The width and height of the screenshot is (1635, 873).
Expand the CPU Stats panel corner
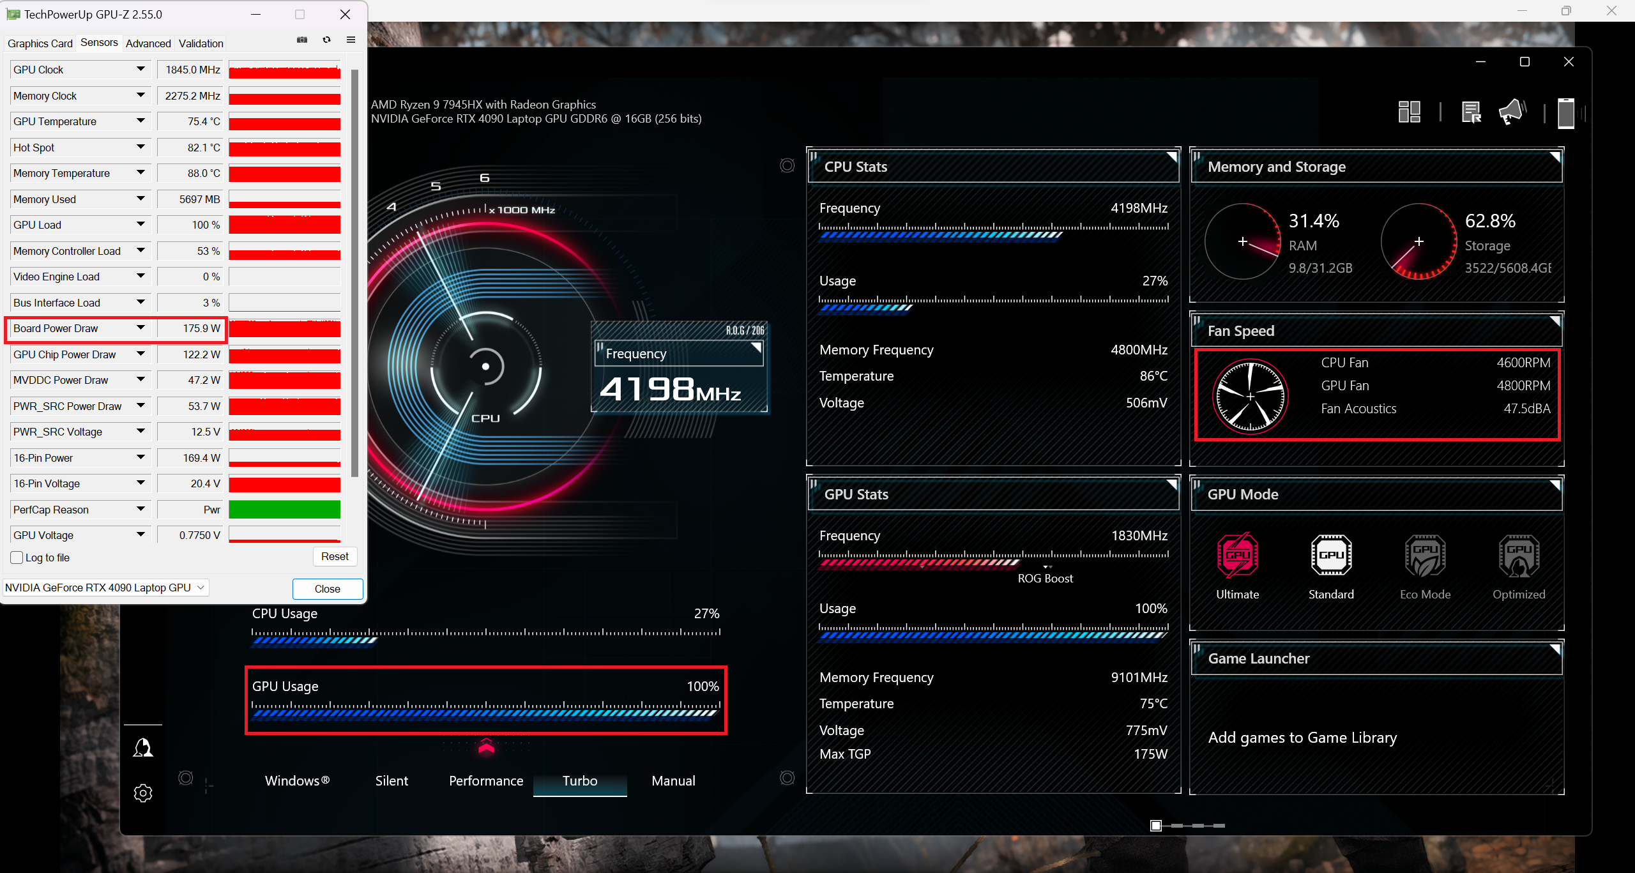point(1172,156)
